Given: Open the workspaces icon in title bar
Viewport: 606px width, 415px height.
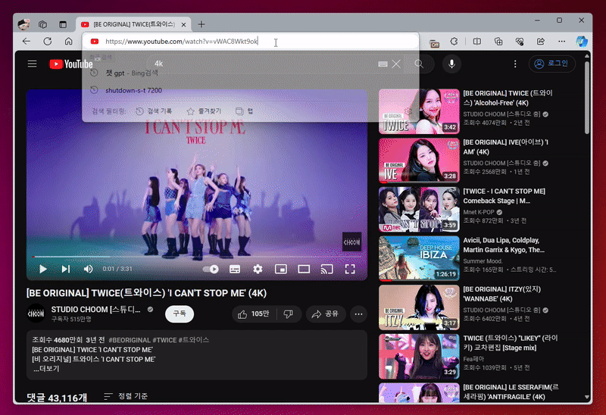Looking at the screenshot, I should point(42,24).
